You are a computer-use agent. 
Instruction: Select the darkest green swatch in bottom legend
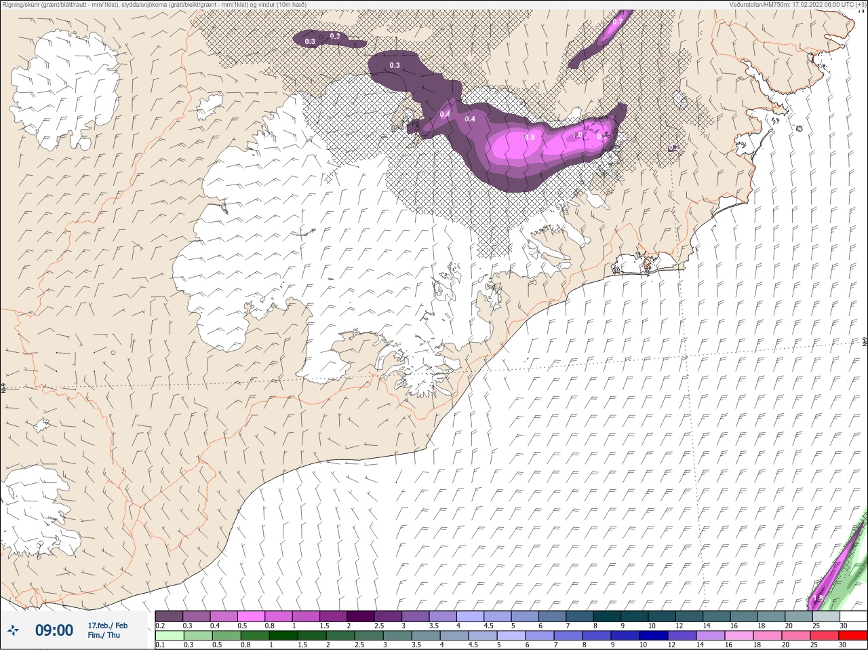282,636
